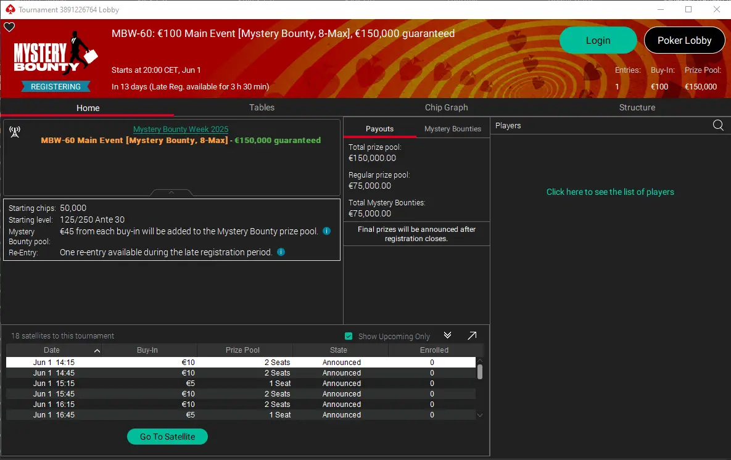Sort satellites by Enrolled column header
731x460 pixels.
click(434, 350)
